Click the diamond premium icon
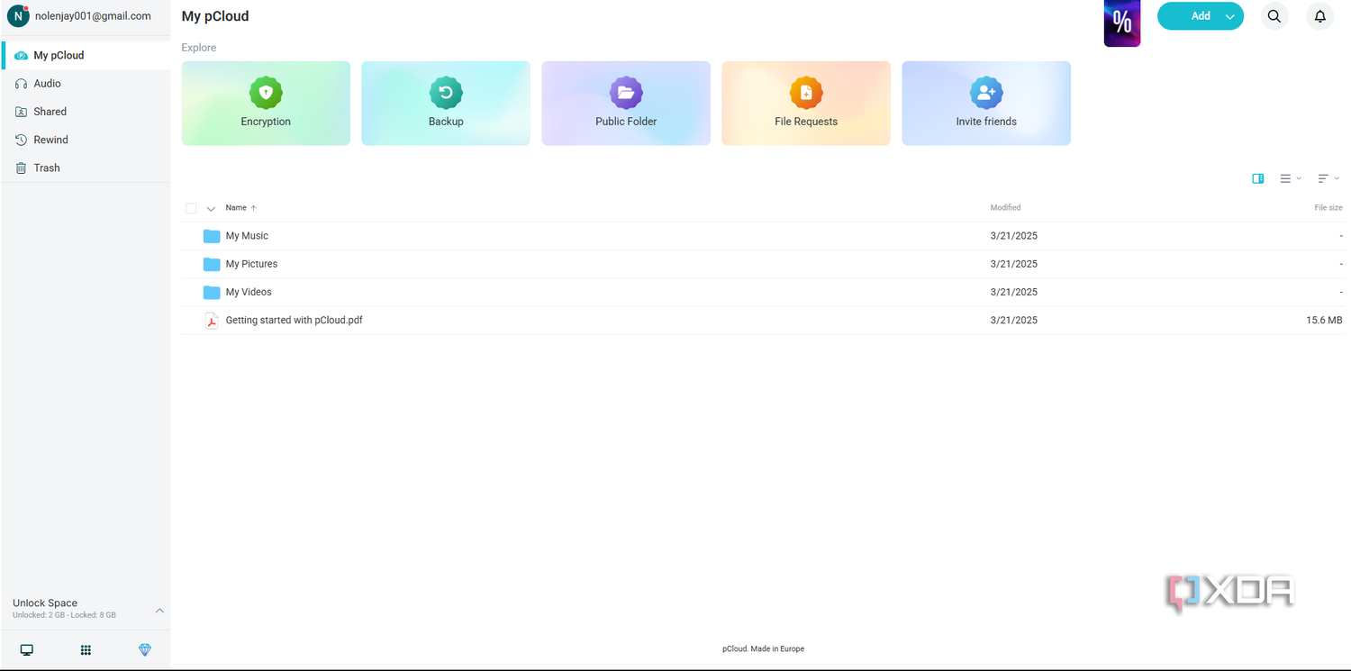 pyautogui.click(x=145, y=650)
